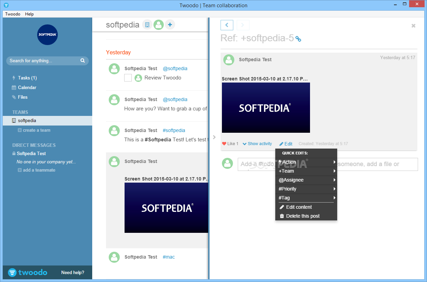
Task: Open the screenshot thumbnail in detail panel
Action: [266, 108]
